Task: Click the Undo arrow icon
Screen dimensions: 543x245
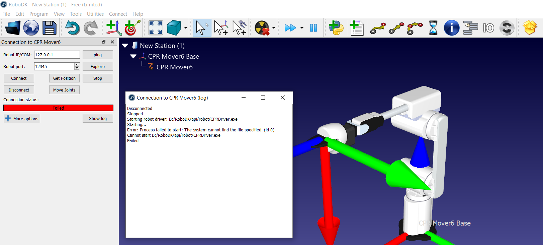Action: tap(72, 28)
